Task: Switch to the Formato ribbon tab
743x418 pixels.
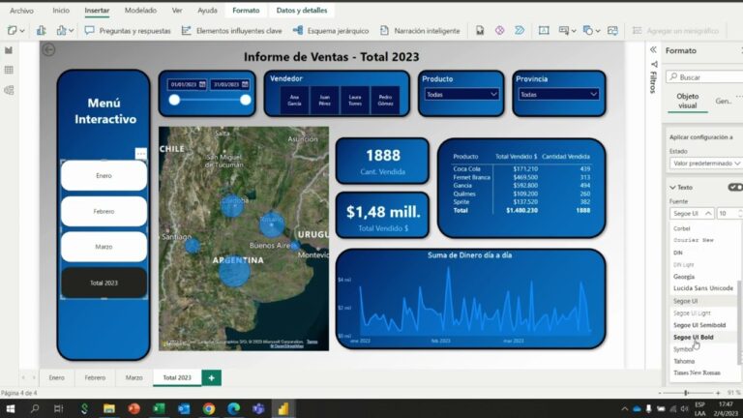Action: coord(246,10)
